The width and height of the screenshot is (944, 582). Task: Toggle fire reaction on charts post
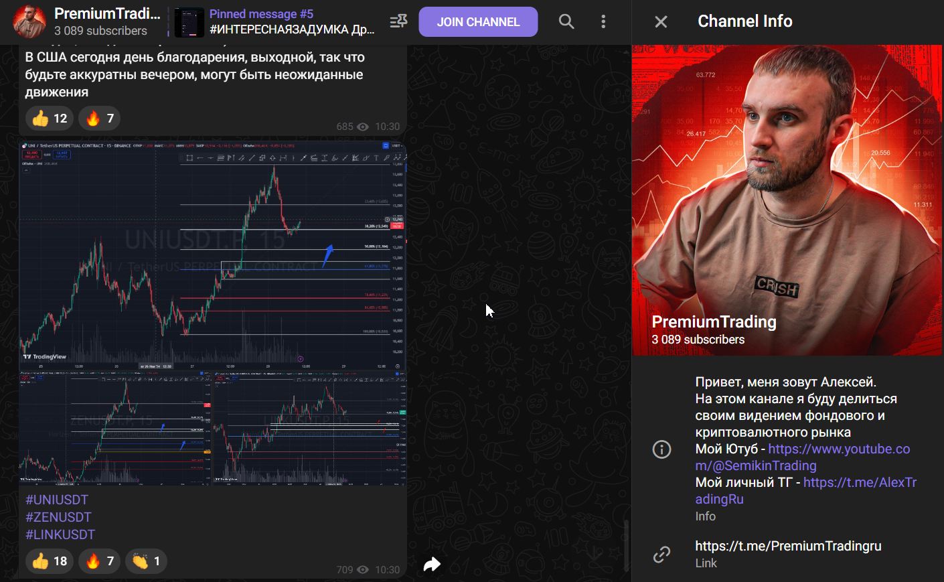pos(100,561)
